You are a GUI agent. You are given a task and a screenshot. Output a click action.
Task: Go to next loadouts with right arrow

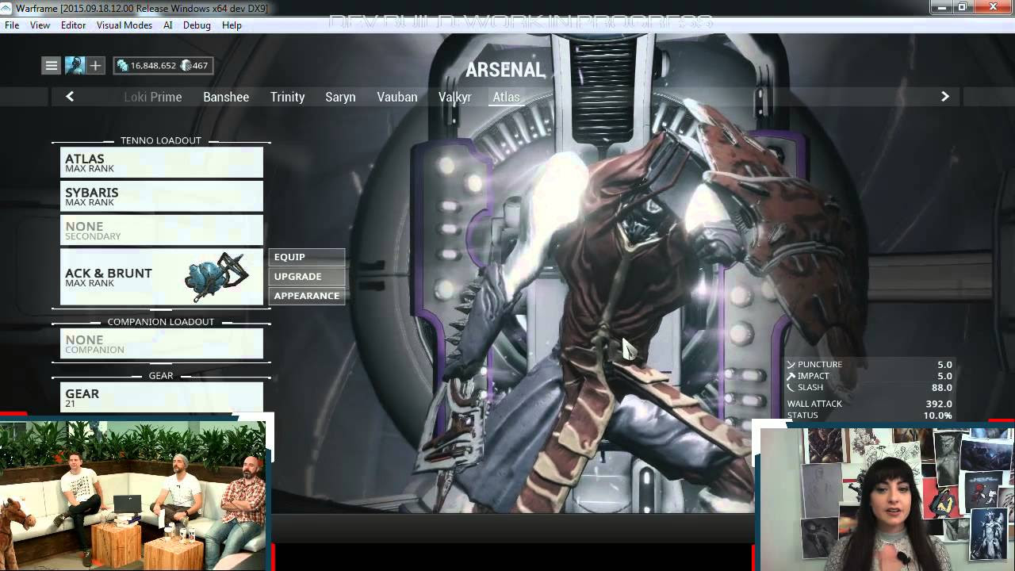tap(944, 97)
